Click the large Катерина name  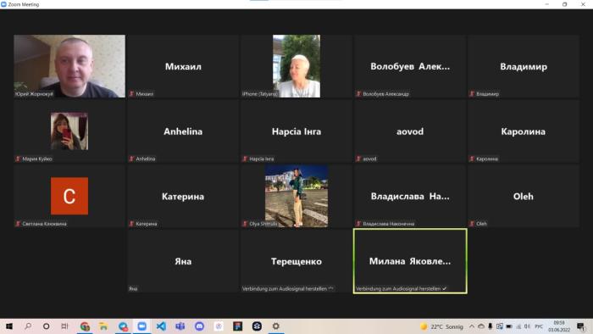pyautogui.click(x=183, y=197)
